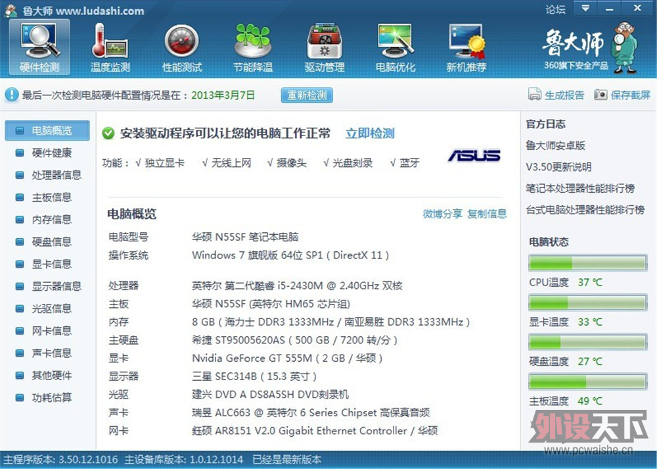
Task: Open the 新机推荐 medal icon
Action: click(x=466, y=47)
